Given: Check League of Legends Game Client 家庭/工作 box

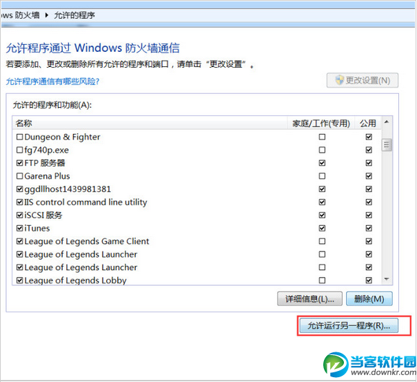Looking at the screenshot, I should click(322, 241).
